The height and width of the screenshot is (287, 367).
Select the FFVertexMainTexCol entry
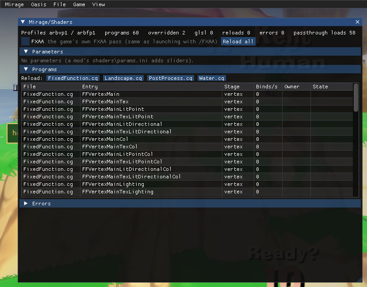(110, 147)
